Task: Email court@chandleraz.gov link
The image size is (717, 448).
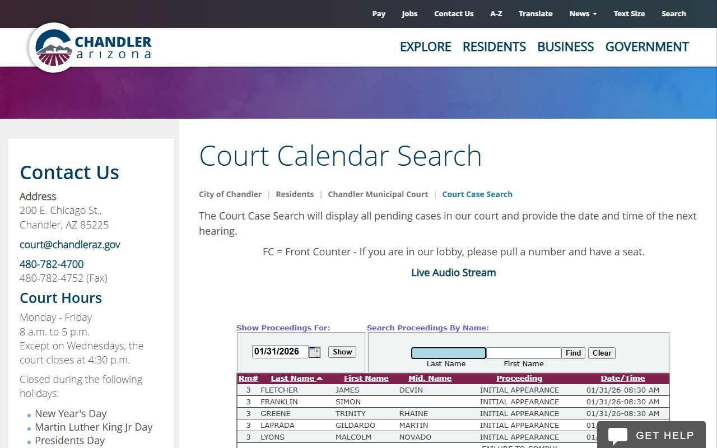Action: (x=70, y=245)
